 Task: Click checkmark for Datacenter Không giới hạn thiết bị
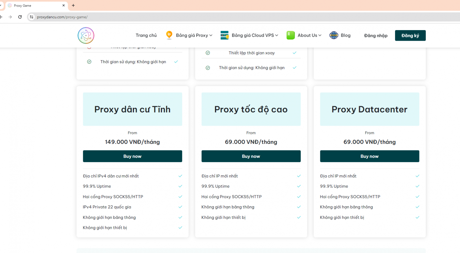click(x=417, y=217)
